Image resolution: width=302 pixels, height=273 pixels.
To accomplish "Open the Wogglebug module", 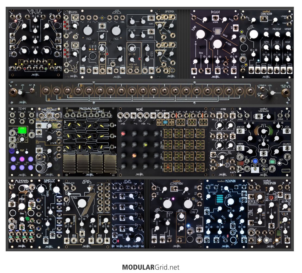I will (x=49, y=142).
